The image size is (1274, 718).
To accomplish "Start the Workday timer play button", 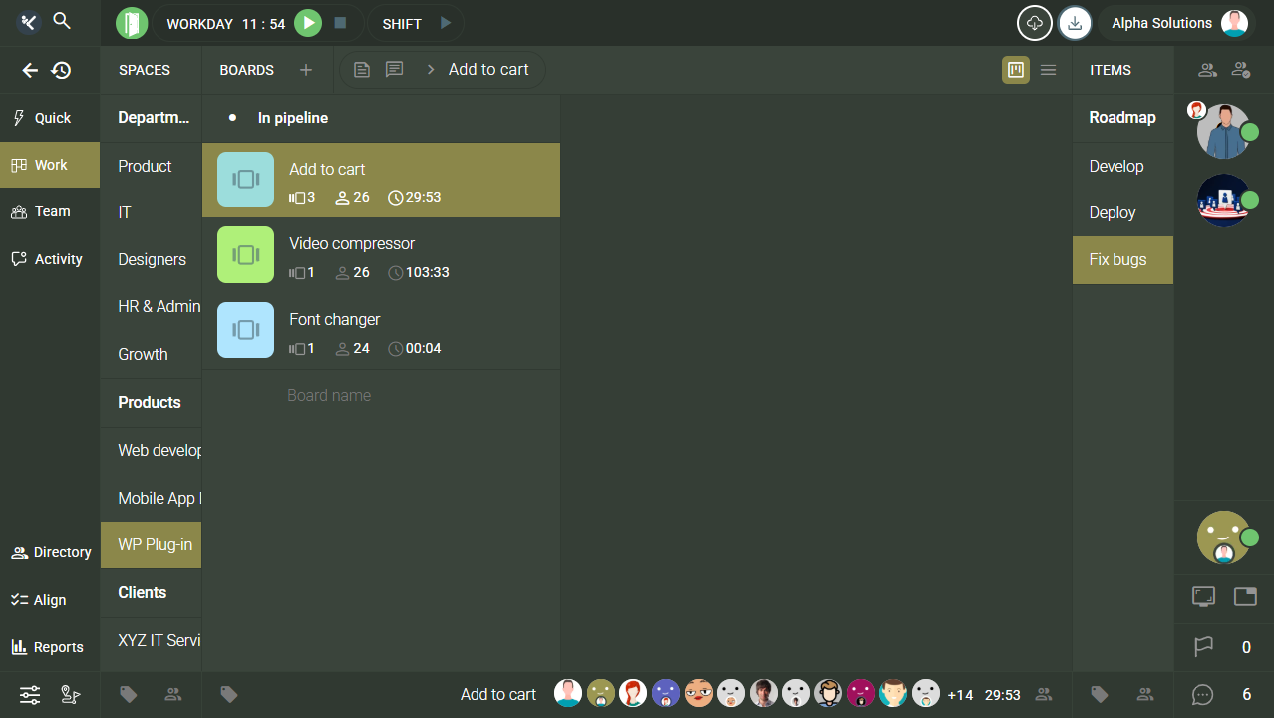I will tap(308, 23).
